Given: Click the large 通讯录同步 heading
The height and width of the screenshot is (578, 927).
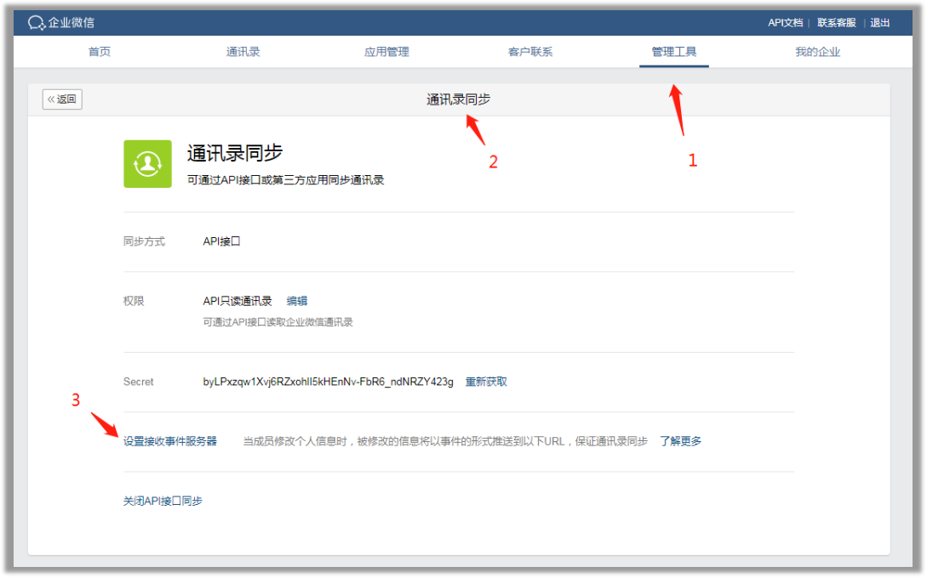Looking at the screenshot, I should click(235, 153).
